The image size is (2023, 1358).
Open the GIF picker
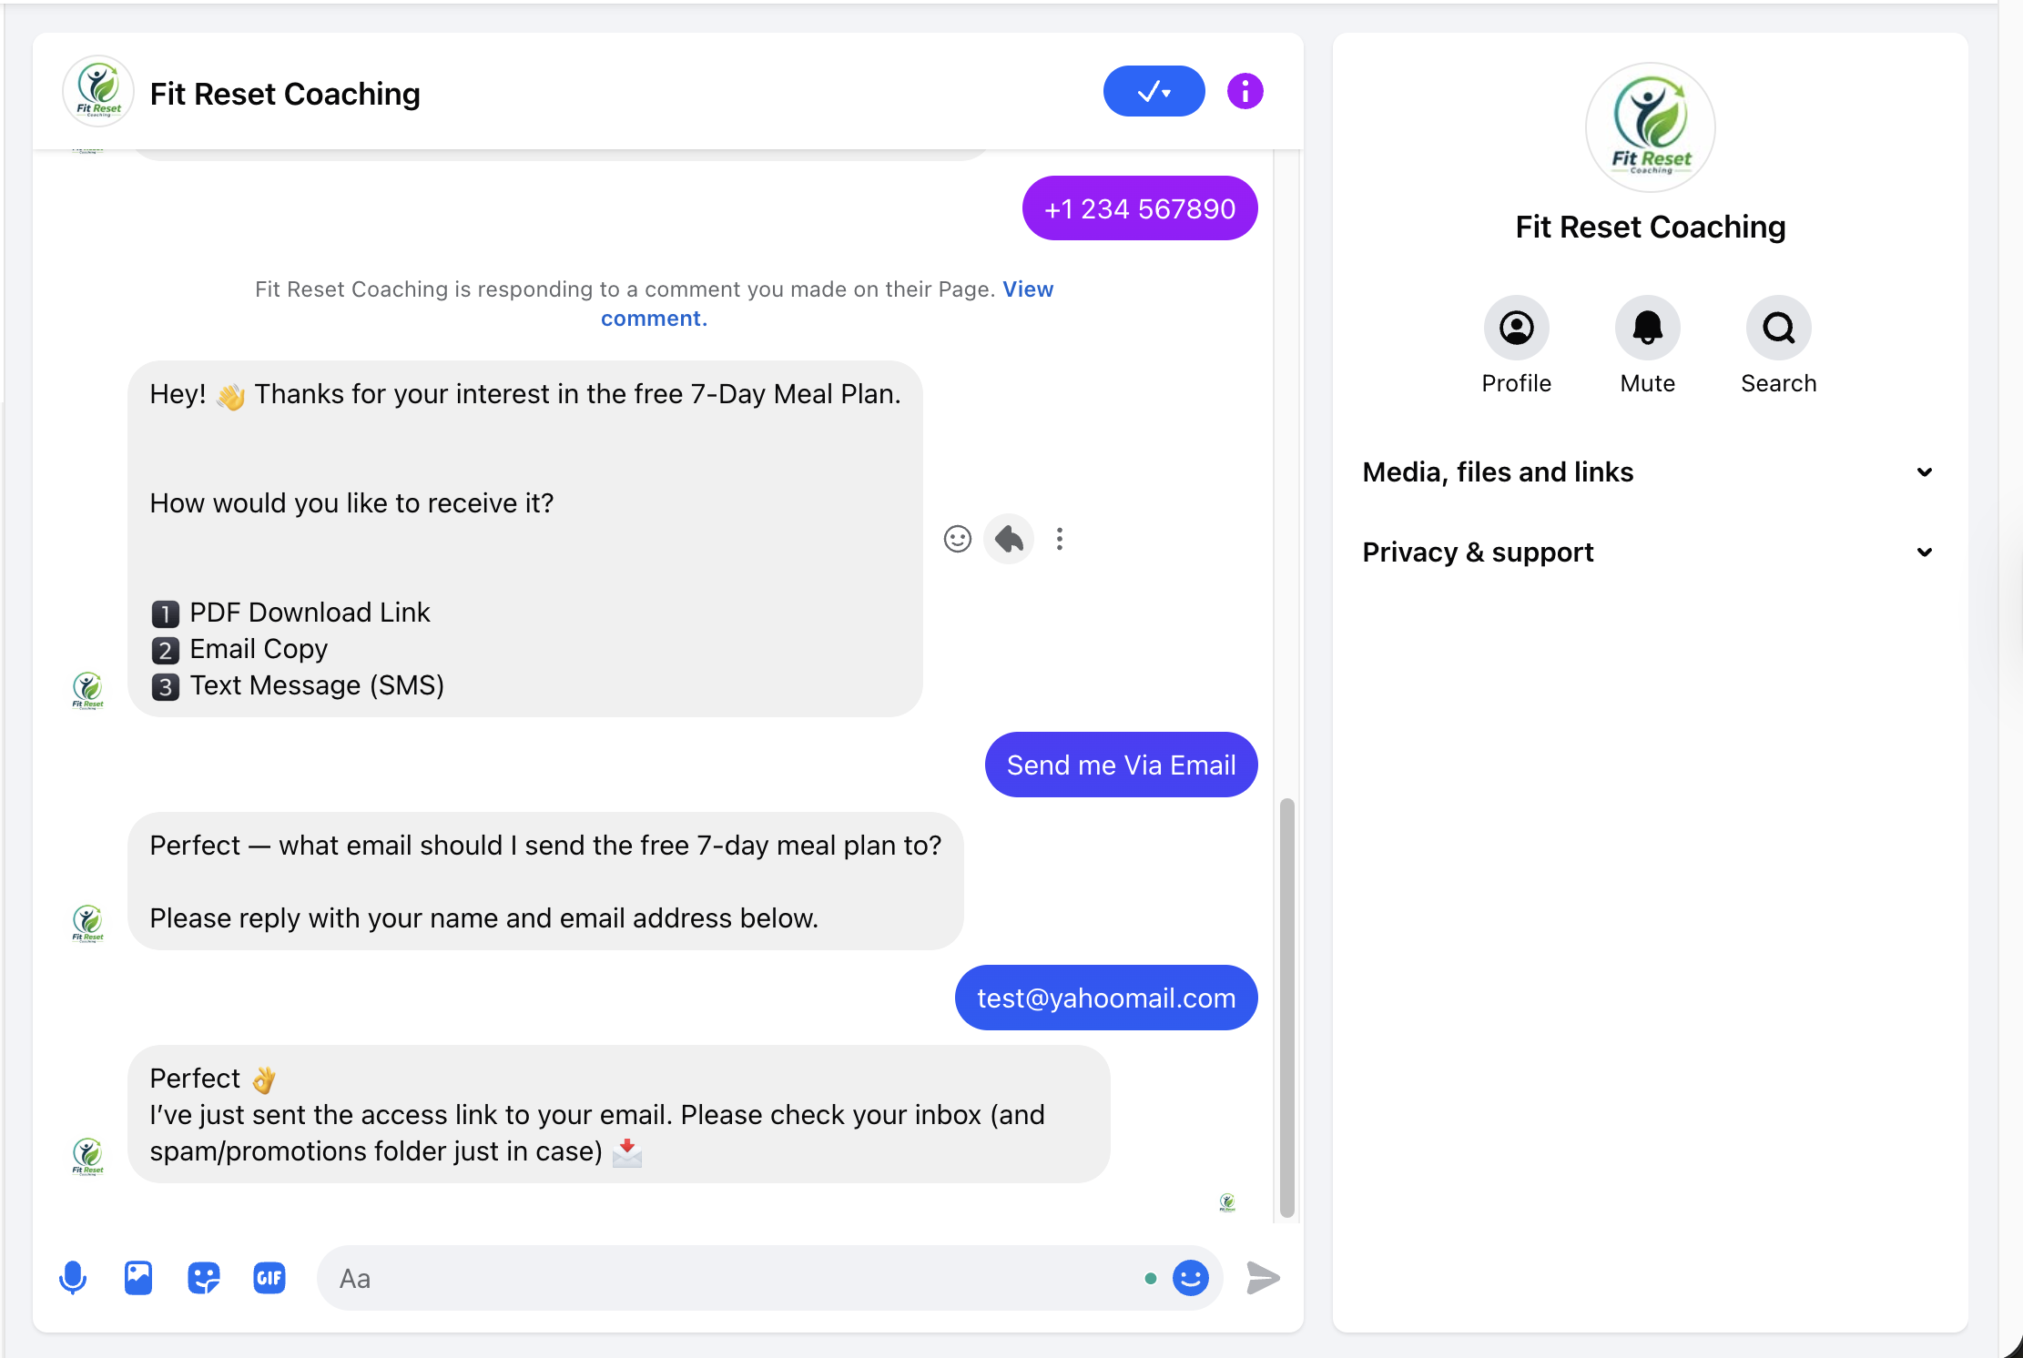269,1278
